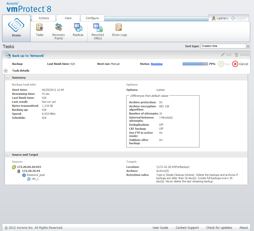Go to Home button
Image resolution: width=254 pixels, height=231 pixels.
[x=16, y=28]
